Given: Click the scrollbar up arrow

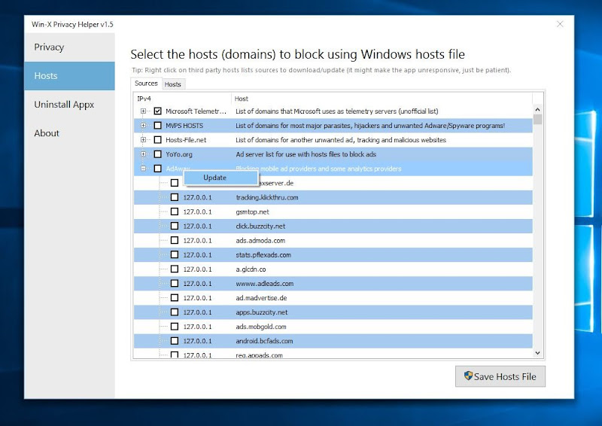Looking at the screenshot, I should click(x=537, y=109).
